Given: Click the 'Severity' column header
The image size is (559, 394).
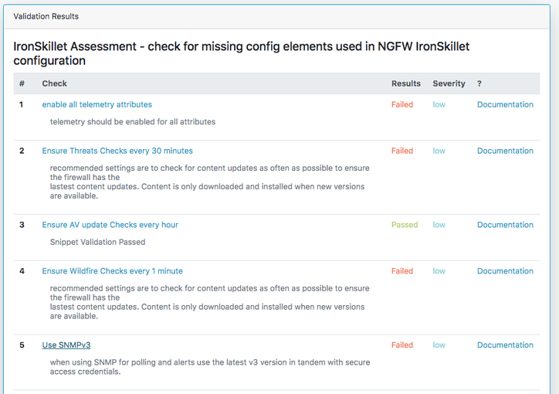Looking at the screenshot, I should (x=449, y=83).
